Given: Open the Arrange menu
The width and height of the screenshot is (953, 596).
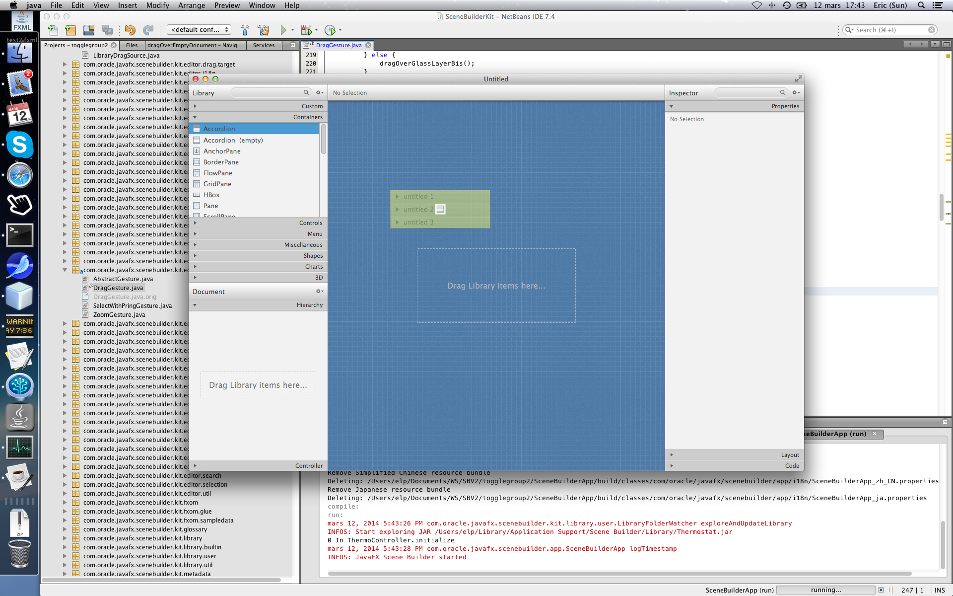Looking at the screenshot, I should coord(192,5).
